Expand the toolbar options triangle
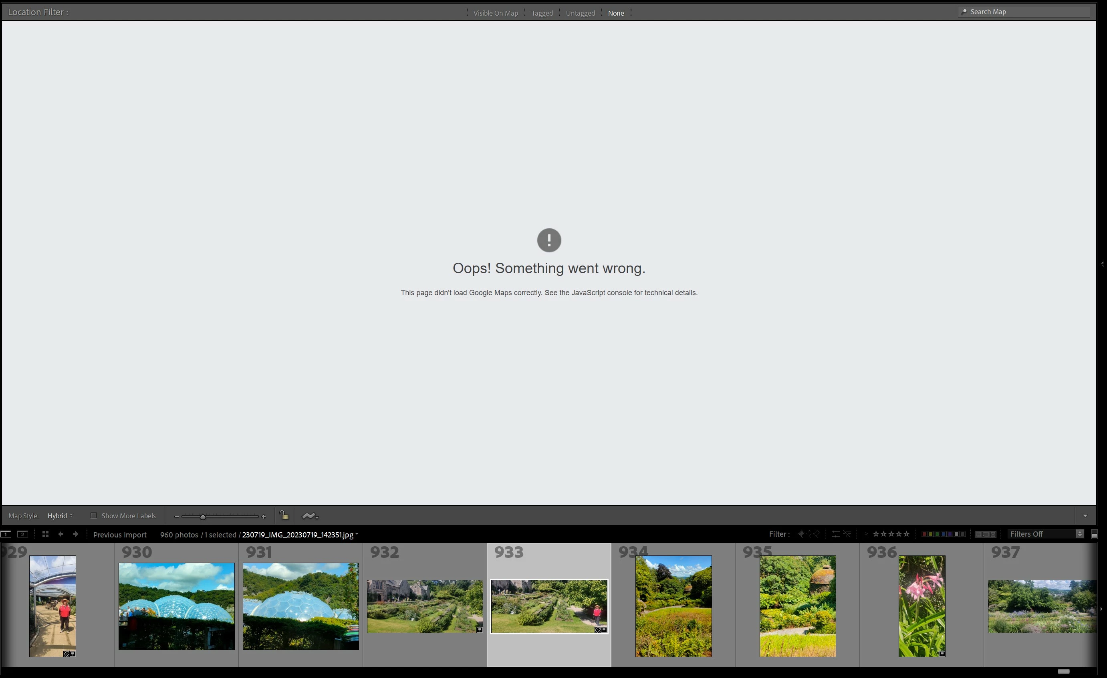The width and height of the screenshot is (1107, 678). point(1085,516)
